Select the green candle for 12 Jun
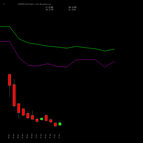 (41, 119)
